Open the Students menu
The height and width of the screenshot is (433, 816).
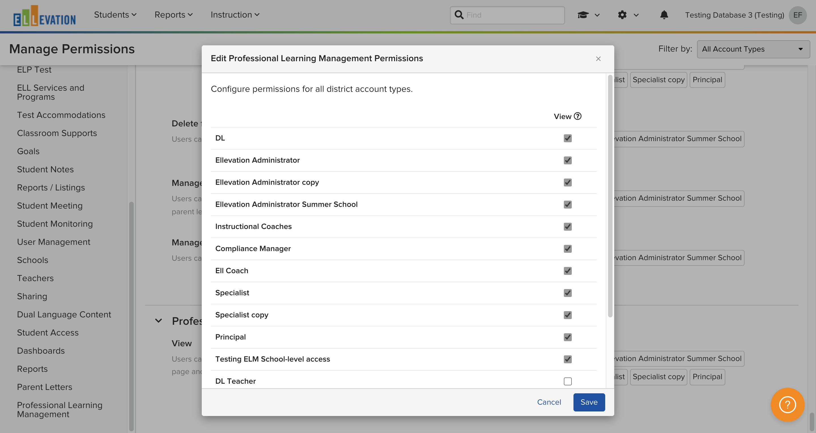click(115, 15)
